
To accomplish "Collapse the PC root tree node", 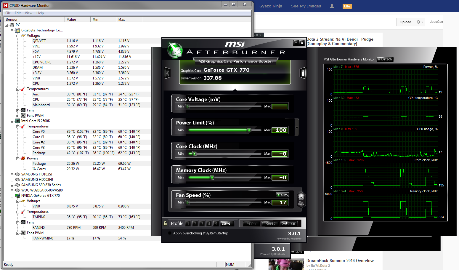I will pyautogui.click(x=7, y=25).
